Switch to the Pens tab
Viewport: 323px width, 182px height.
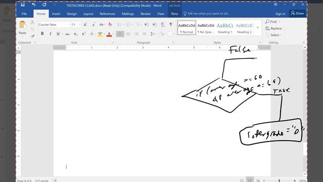click(x=175, y=14)
